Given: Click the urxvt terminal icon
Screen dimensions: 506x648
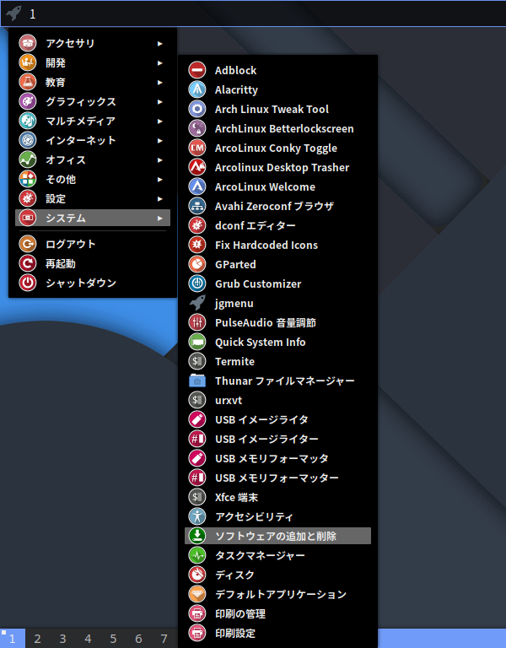Looking at the screenshot, I should pos(197,400).
